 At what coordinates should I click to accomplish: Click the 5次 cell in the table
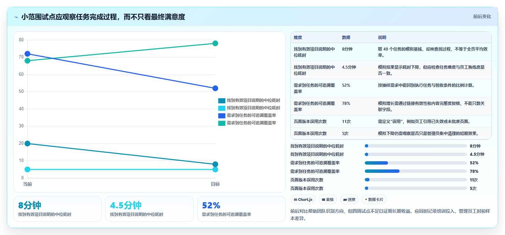(345, 133)
